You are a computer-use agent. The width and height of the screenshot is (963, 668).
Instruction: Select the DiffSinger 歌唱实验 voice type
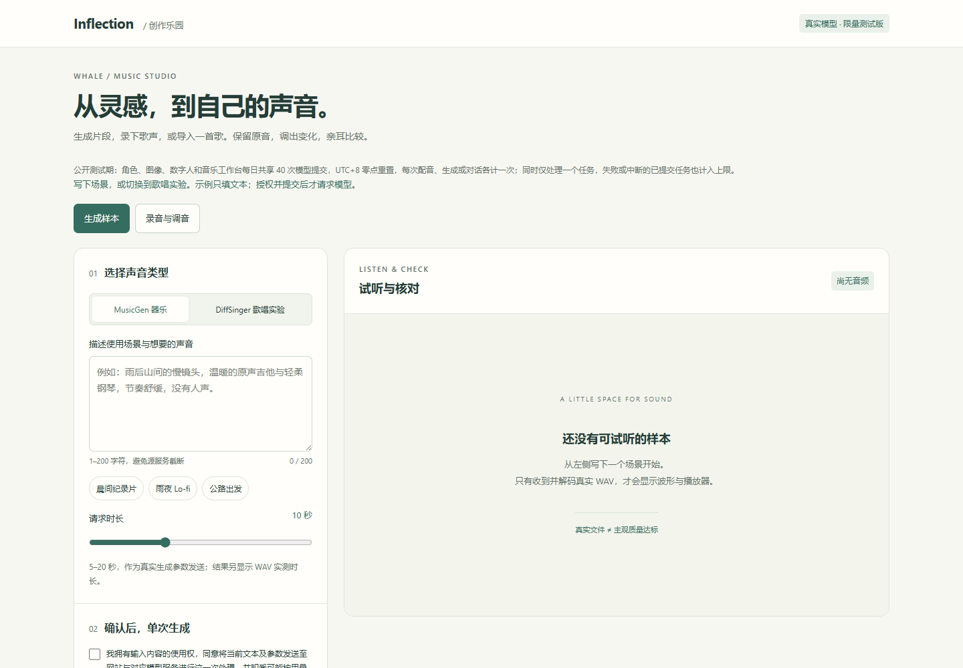pos(250,309)
